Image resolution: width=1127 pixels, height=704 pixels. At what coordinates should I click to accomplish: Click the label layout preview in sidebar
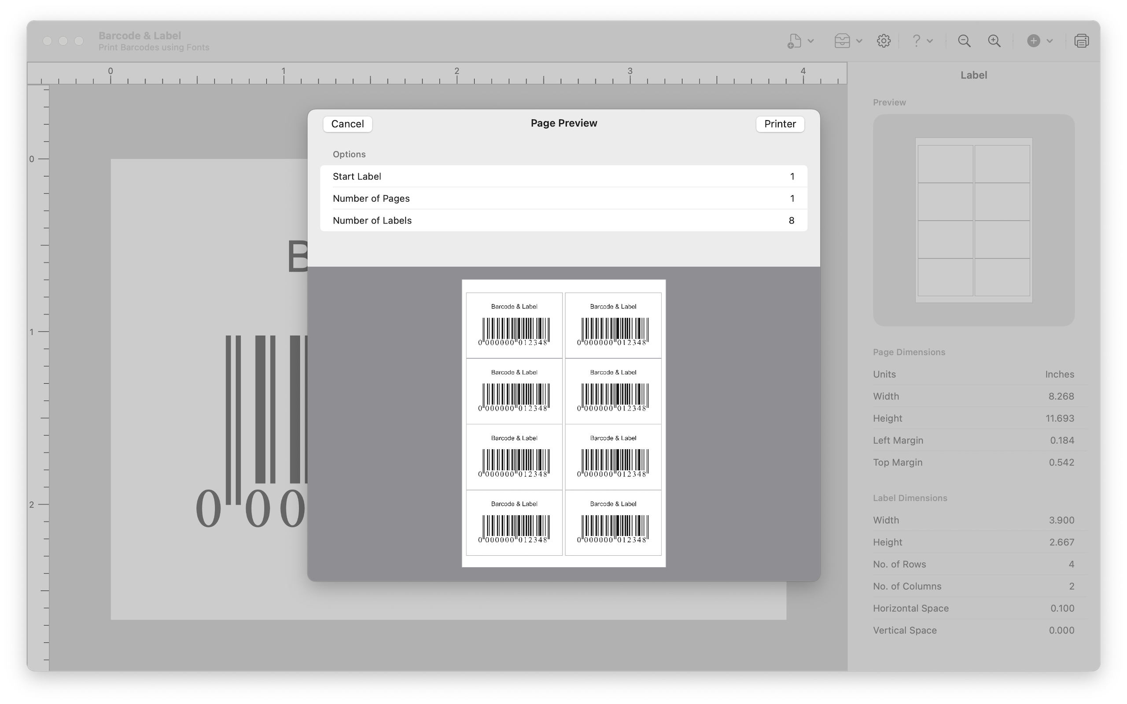[973, 220]
